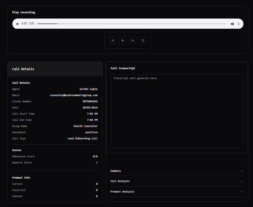Open the audio player three-dot options menu

(238, 24)
